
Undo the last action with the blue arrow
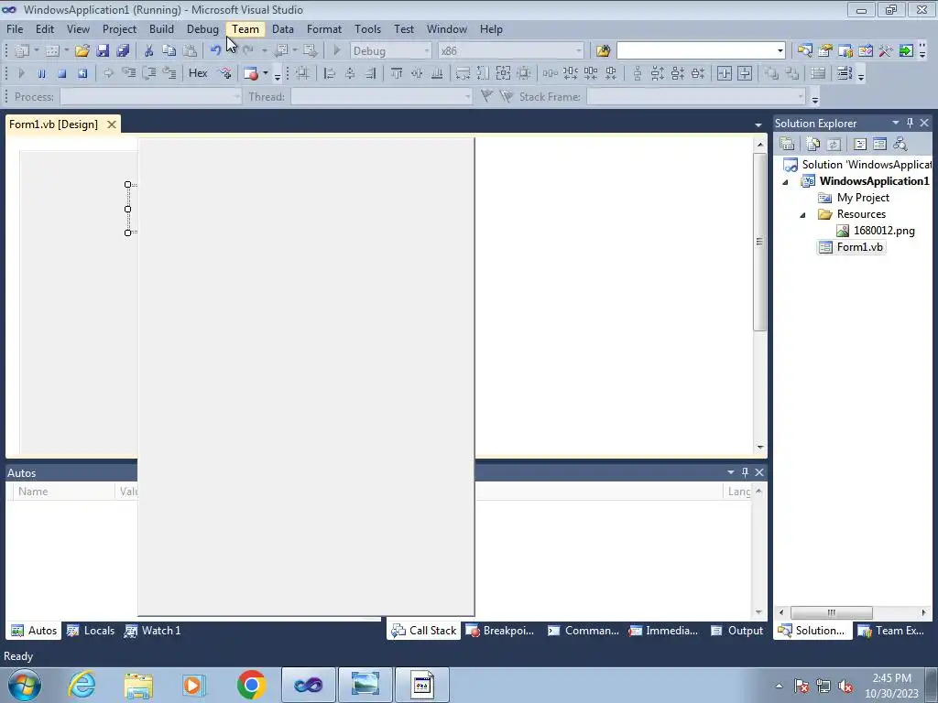click(215, 51)
